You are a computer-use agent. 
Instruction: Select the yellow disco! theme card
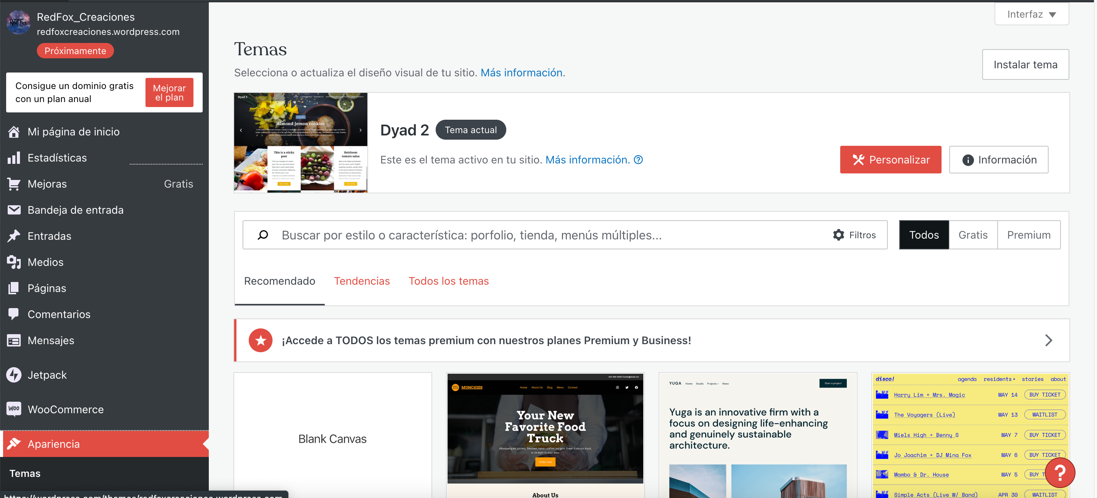pos(970,435)
